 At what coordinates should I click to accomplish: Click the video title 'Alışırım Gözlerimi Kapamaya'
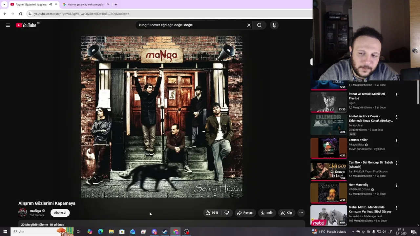click(x=47, y=203)
